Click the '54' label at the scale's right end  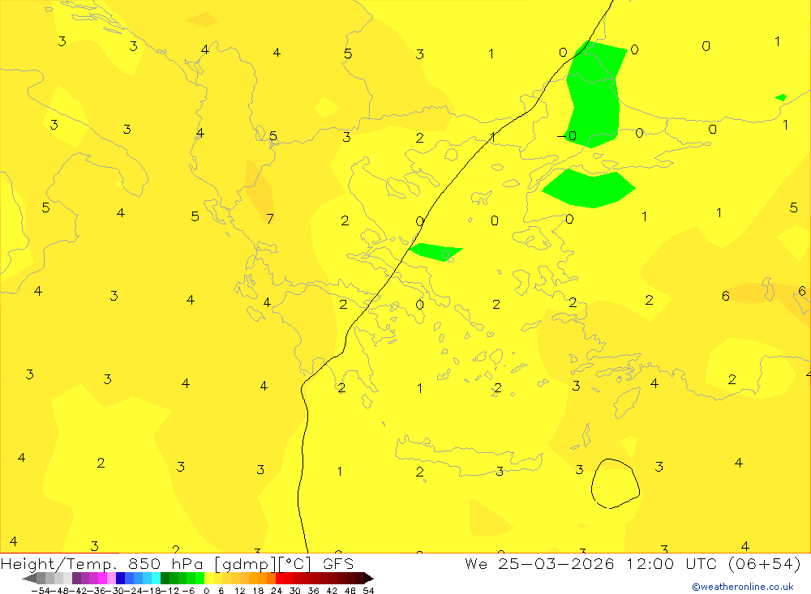368,591
